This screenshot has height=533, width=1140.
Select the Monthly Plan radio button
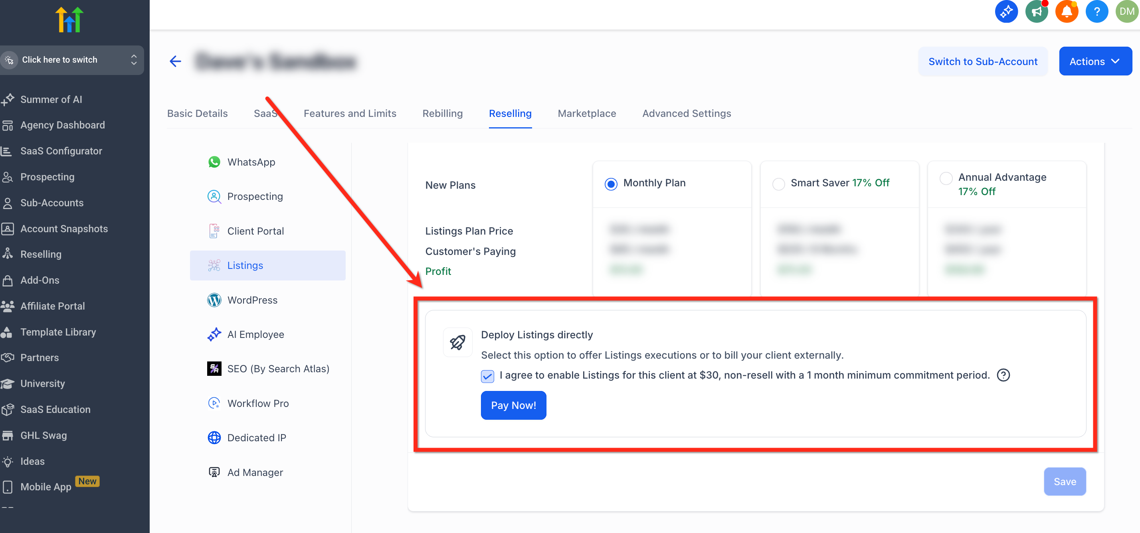[x=611, y=184]
